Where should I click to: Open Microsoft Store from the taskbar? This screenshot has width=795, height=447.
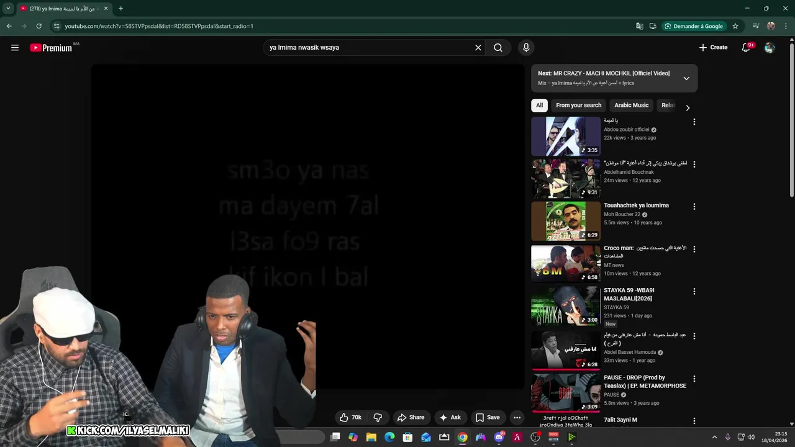[x=407, y=437]
